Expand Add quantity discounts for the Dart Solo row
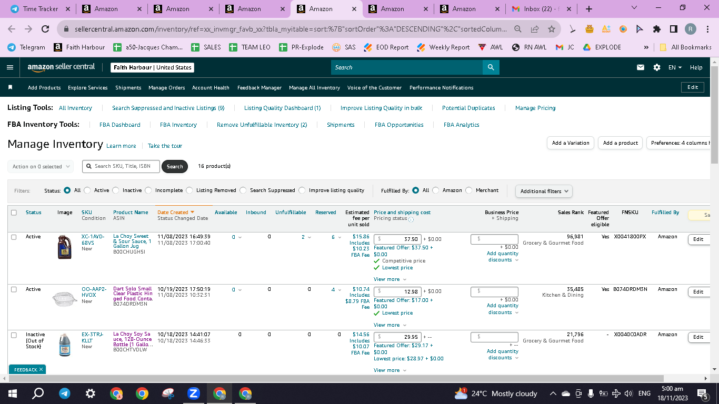Viewport: 719px width, 404px height. pos(503,309)
